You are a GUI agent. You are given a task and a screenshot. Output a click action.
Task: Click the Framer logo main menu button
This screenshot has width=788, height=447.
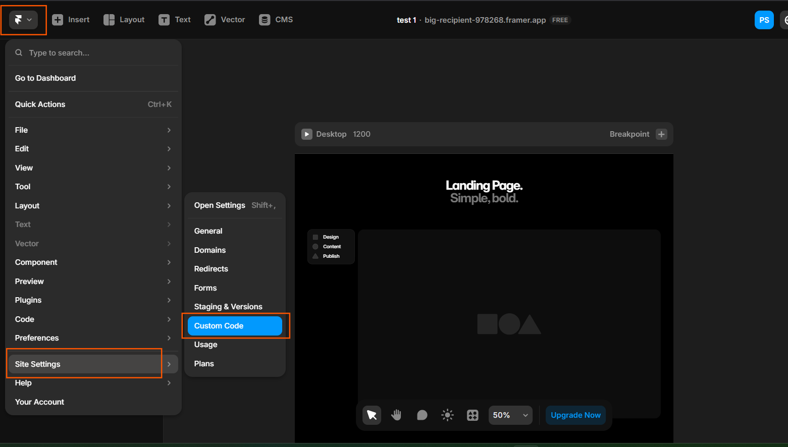[23, 20]
